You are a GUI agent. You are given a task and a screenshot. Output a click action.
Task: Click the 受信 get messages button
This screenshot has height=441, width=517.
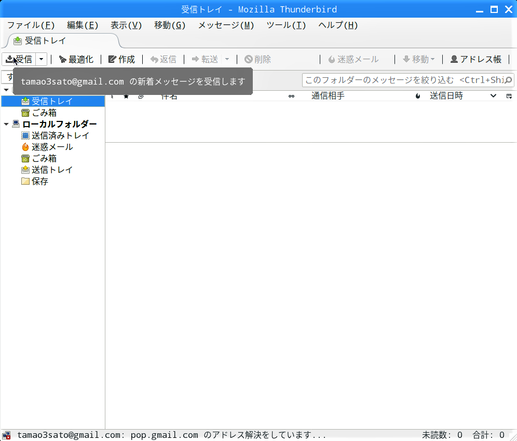[x=19, y=59]
